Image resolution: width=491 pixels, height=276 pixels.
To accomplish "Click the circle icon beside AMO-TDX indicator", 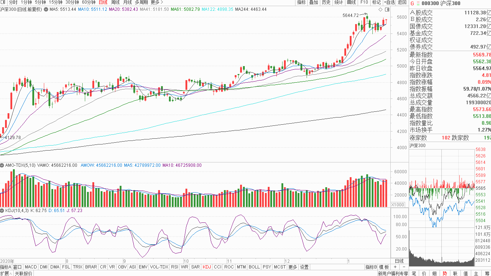I will pyautogui.click(x=3, y=165).
